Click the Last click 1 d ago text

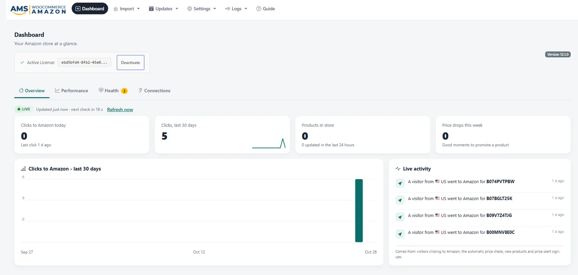click(x=36, y=145)
